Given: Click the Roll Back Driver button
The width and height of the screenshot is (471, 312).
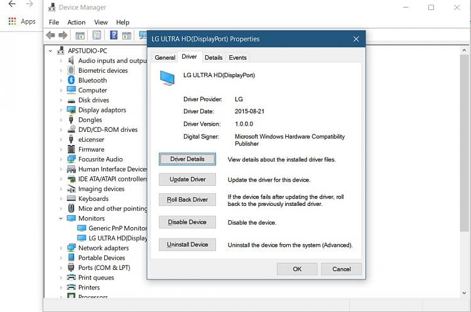Looking at the screenshot, I should (x=187, y=200).
